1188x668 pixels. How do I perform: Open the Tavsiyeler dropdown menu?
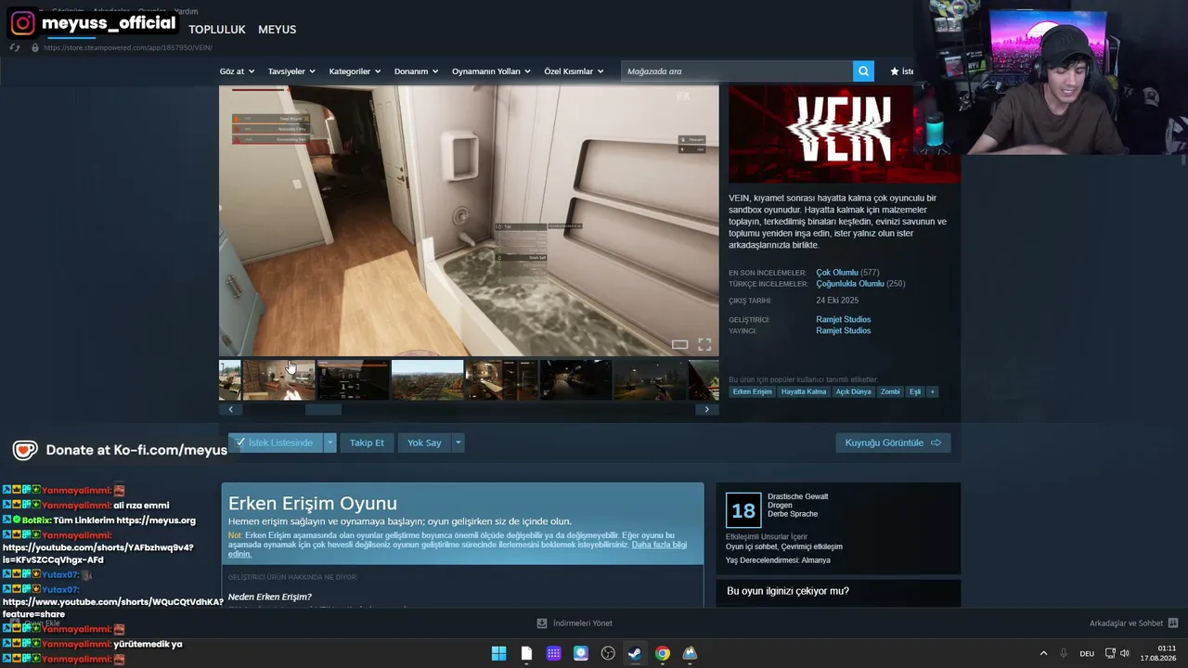click(291, 71)
